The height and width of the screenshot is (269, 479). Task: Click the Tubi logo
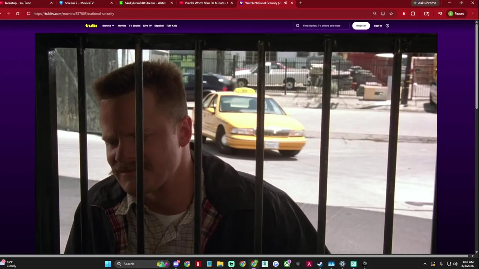pyautogui.click(x=91, y=26)
